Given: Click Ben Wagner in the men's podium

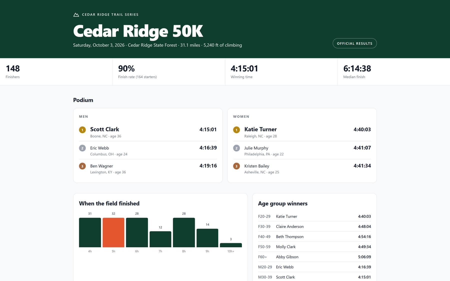Looking at the screenshot, I should (x=101, y=166).
